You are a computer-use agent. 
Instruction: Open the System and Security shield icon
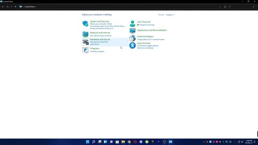pyautogui.click(x=85, y=24)
